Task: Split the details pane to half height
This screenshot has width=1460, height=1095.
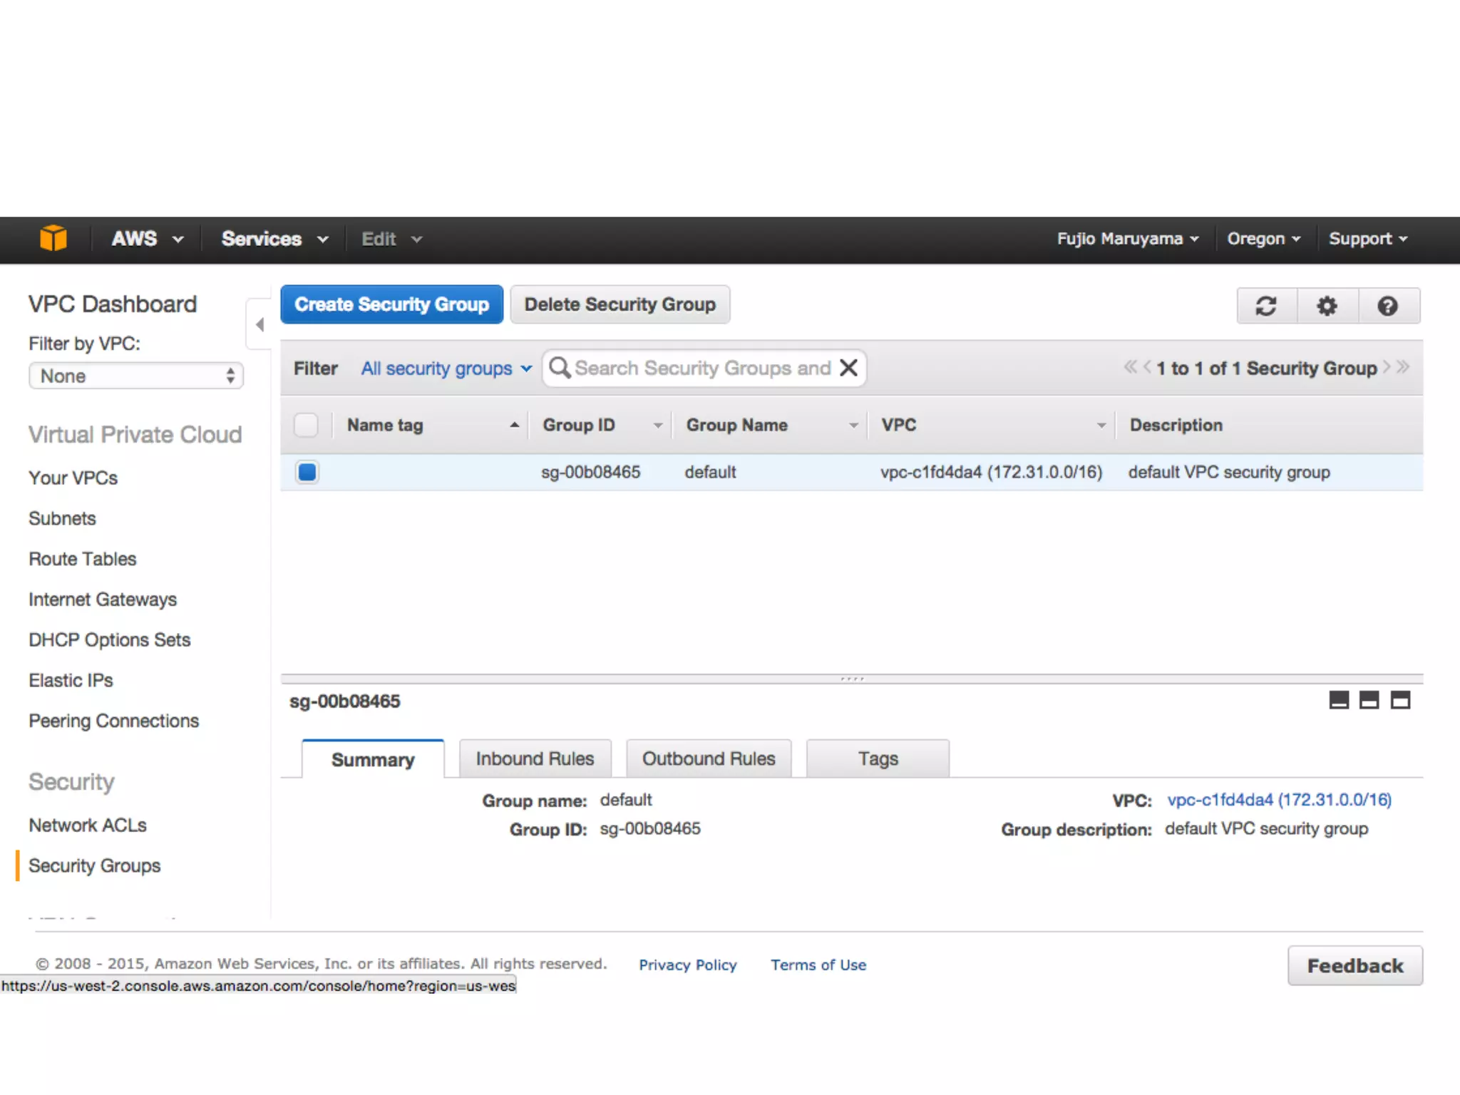Action: coord(1369,700)
